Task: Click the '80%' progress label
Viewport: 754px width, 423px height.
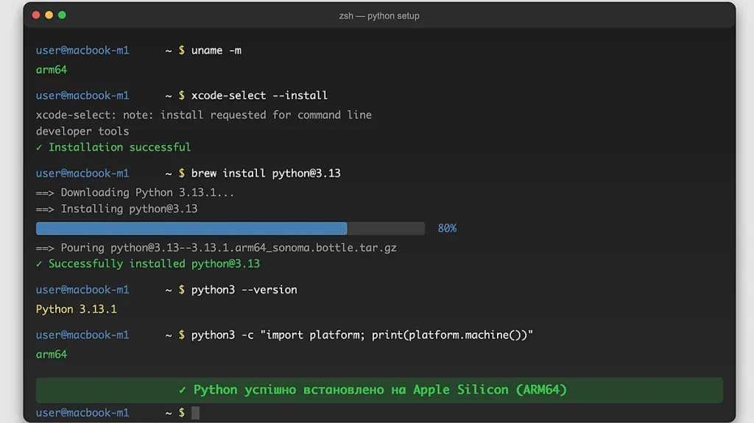Action: click(x=447, y=229)
